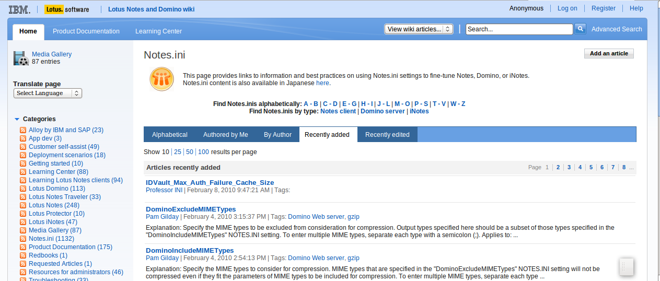
Task: Open the Product Documentation tab
Action: tap(86, 31)
